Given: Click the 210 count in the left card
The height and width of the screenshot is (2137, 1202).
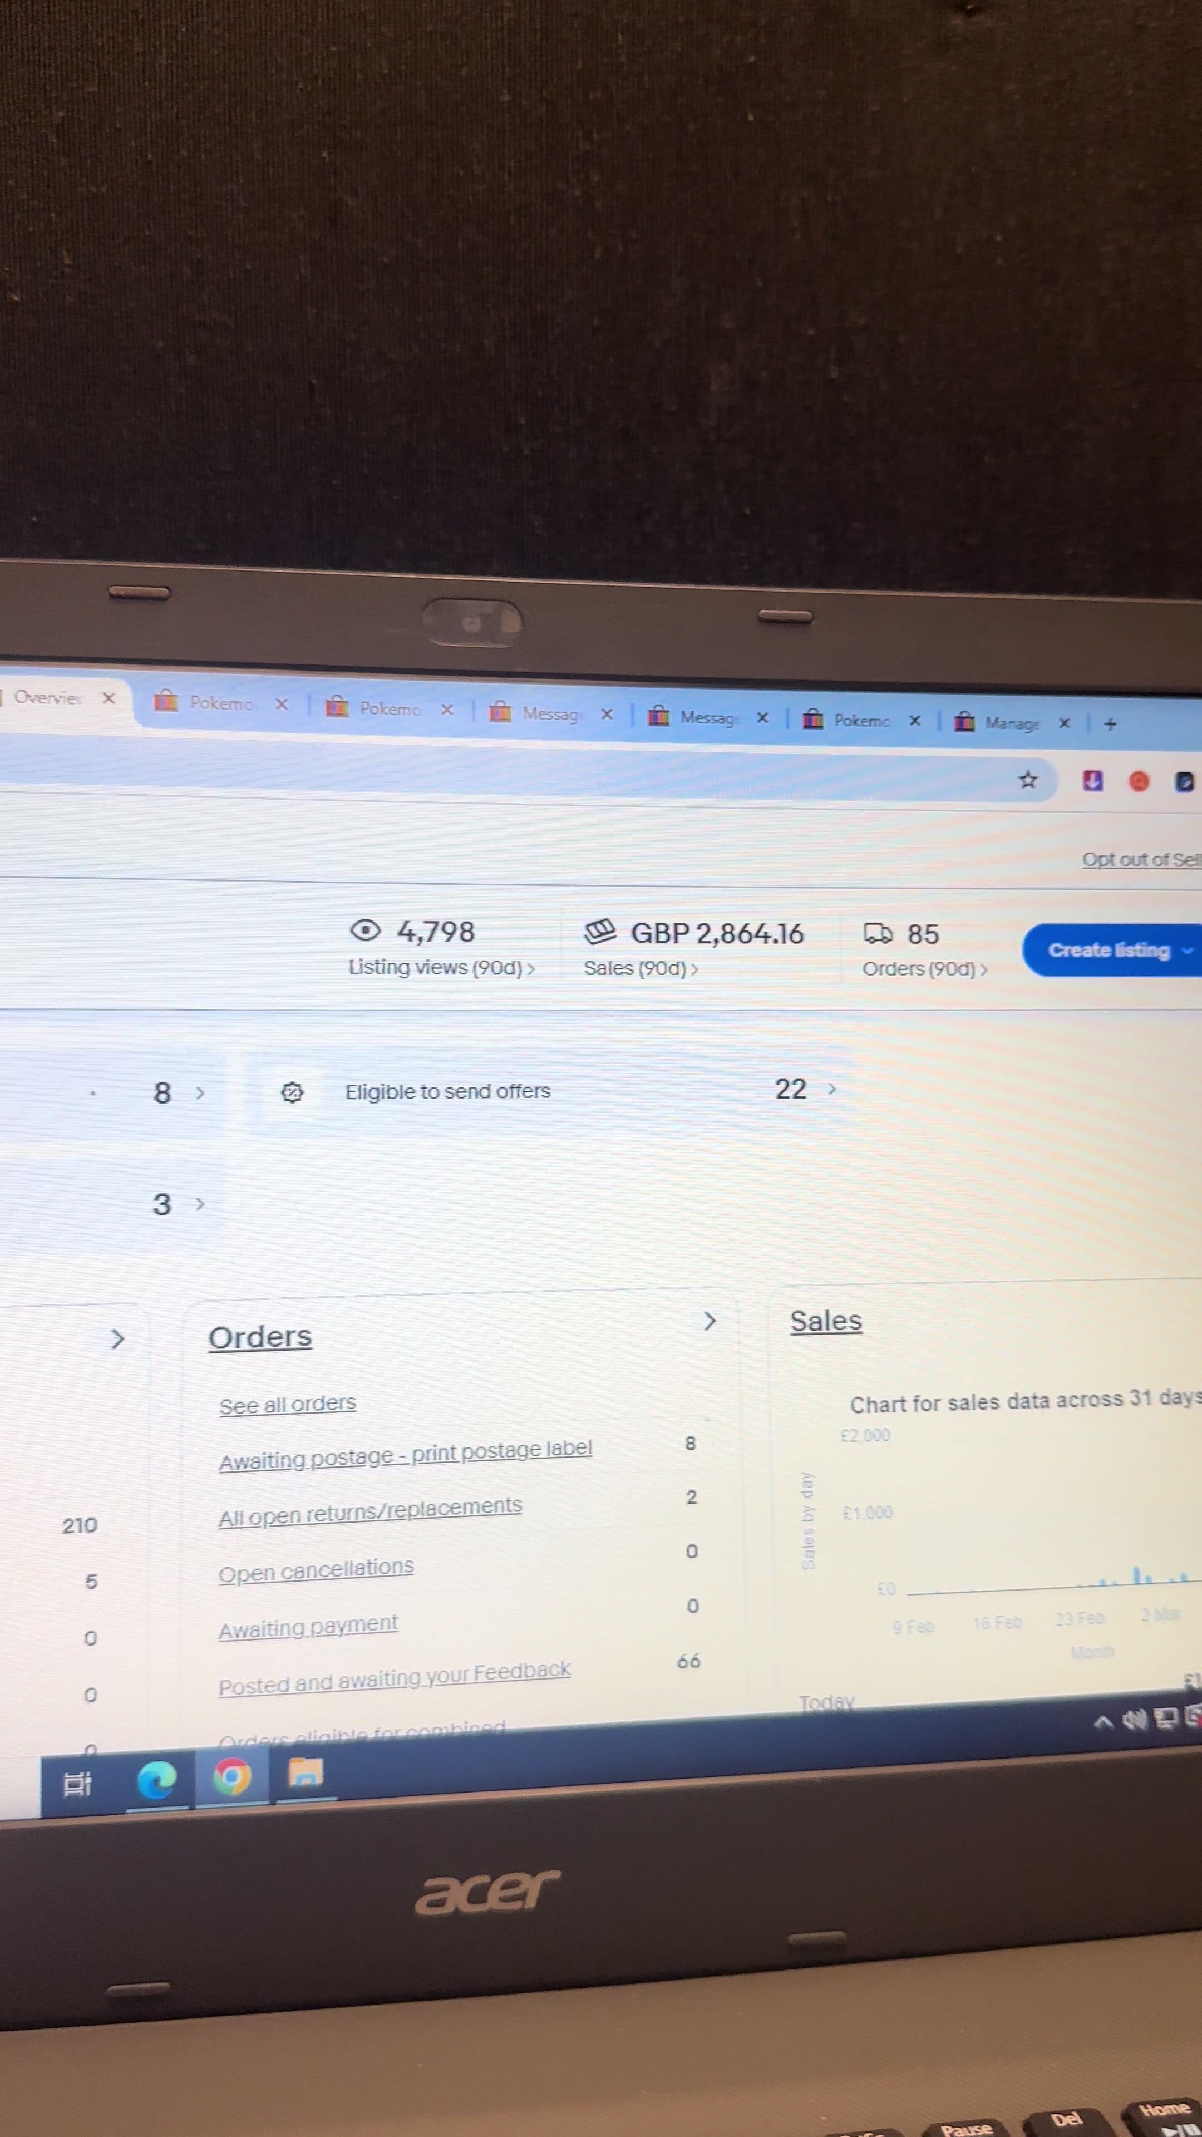Looking at the screenshot, I should pyautogui.click(x=80, y=1525).
